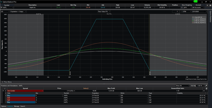Click the wrench settings icon in Positions panel
The height and width of the screenshot is (108, 212).
coord(206,86)
